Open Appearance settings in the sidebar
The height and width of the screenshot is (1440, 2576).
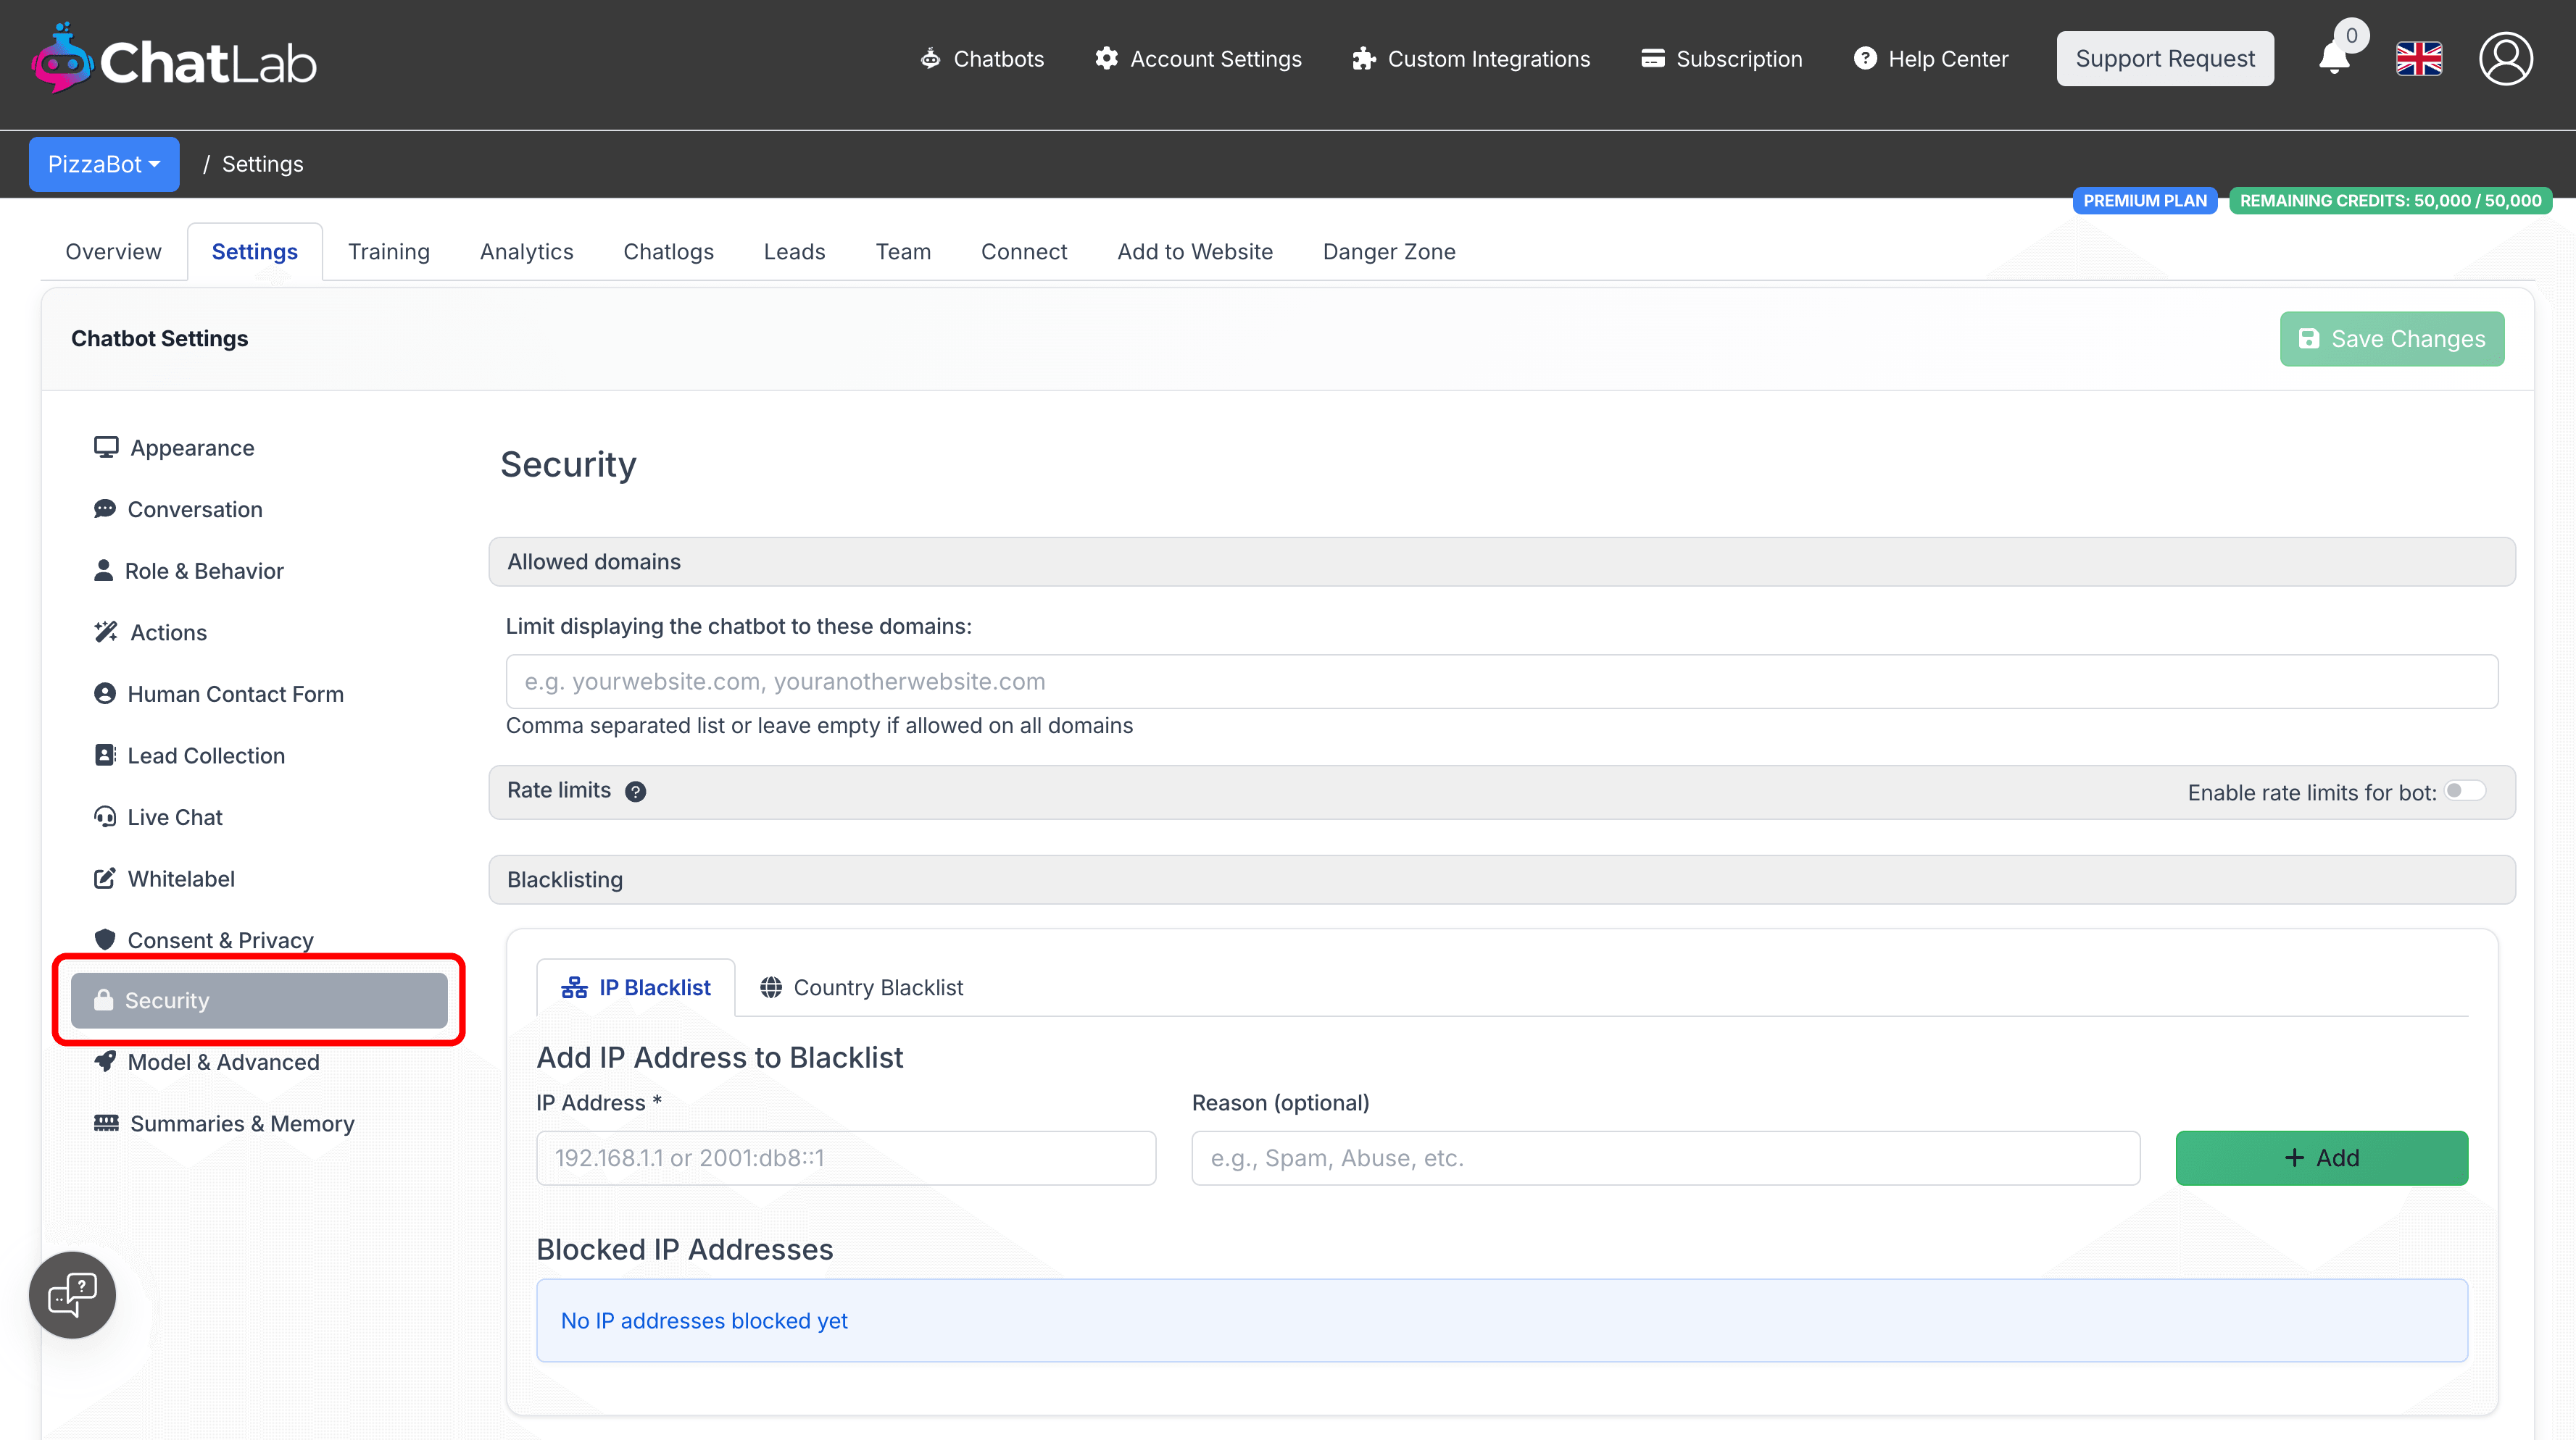tap(191, 448)
